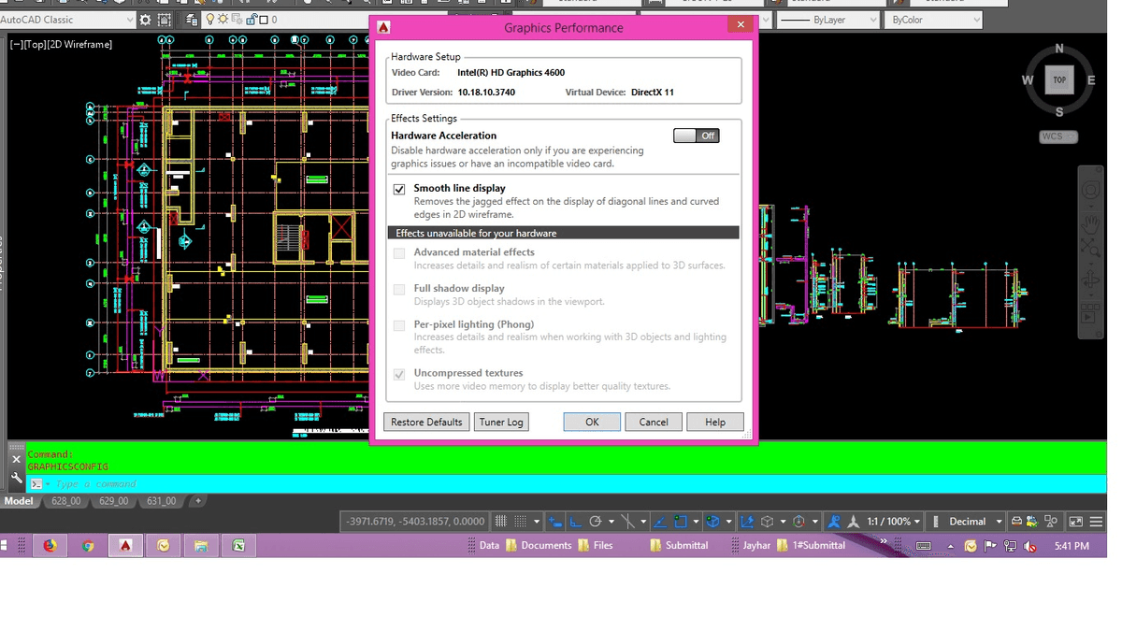Open the Tuner Log button
Viewport: 1122px width, 631px height.
(x=501, y=423)
